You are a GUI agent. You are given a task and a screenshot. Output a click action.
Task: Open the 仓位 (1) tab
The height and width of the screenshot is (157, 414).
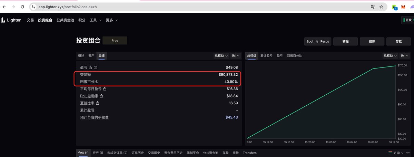(83, 153)
